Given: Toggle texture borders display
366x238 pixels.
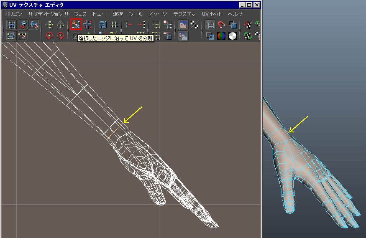Looking at the screenshot, I should click(x=210, y=36).
